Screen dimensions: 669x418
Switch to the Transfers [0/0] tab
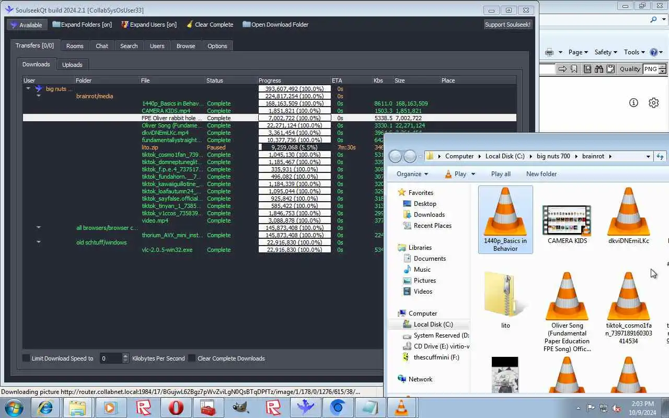[x=35, y=45]
